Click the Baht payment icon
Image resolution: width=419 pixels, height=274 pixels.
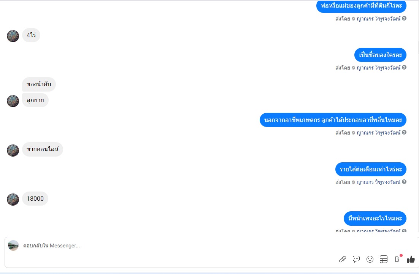(397, 259)
